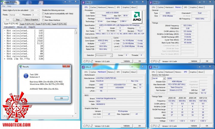Screen dimensions: 215x129
Task: Click Validate in the Memory tab window
Action: 194,61
